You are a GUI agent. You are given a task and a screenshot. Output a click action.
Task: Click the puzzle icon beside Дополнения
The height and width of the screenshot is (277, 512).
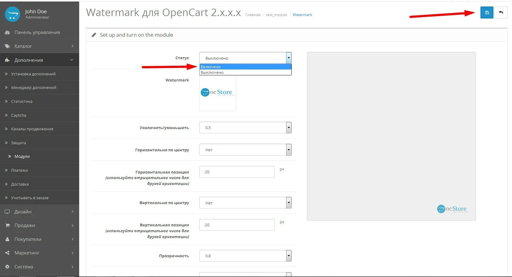(x=7, y=60)
